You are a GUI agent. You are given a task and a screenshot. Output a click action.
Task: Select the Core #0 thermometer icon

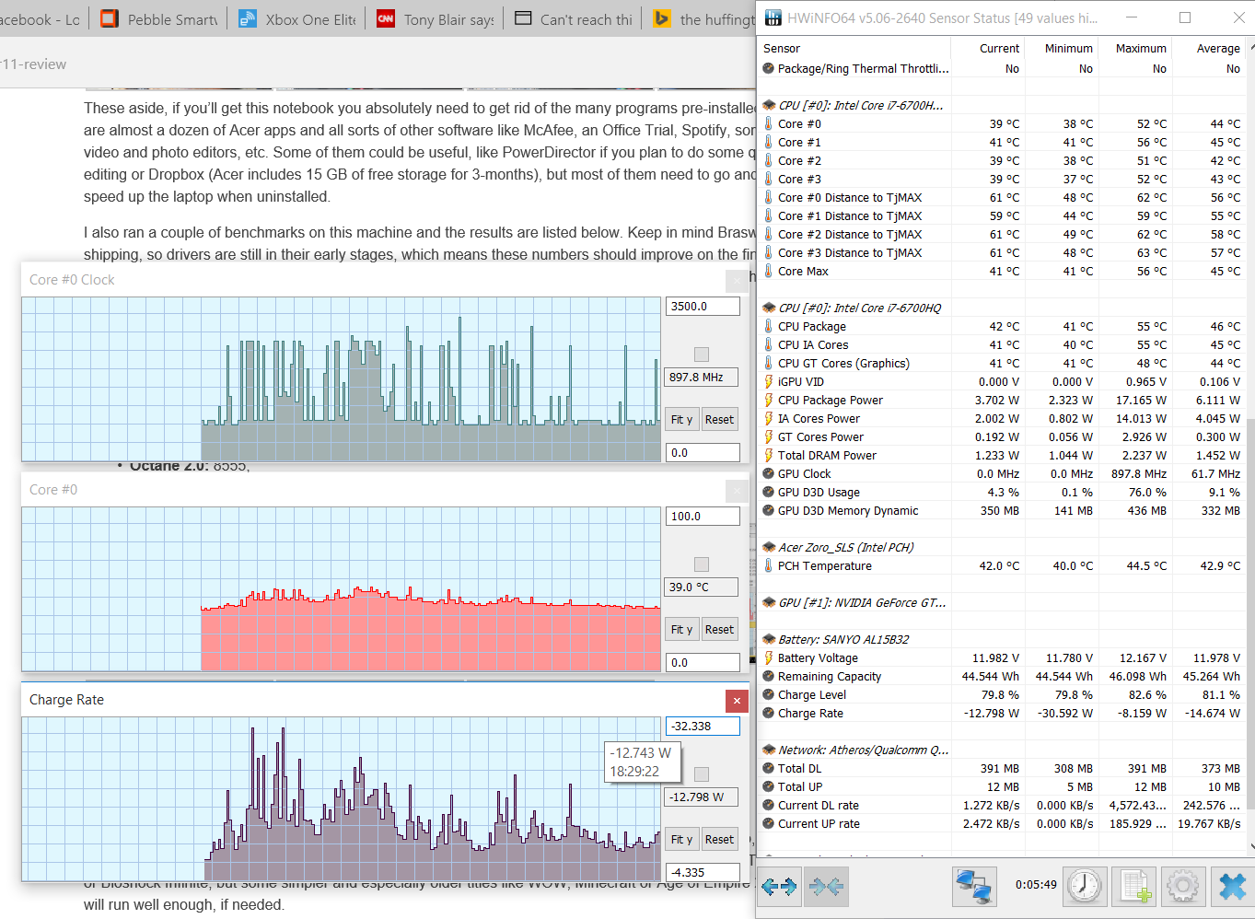769,123
